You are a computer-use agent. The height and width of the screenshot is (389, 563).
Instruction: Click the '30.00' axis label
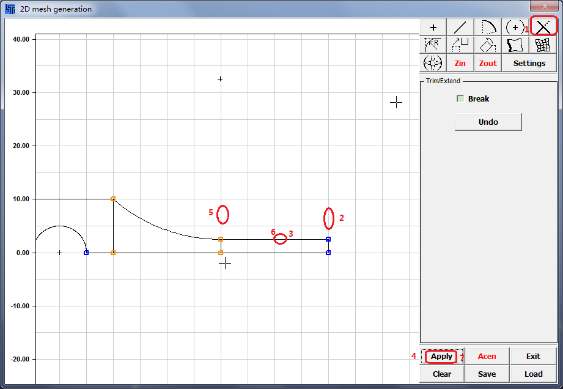21,92
